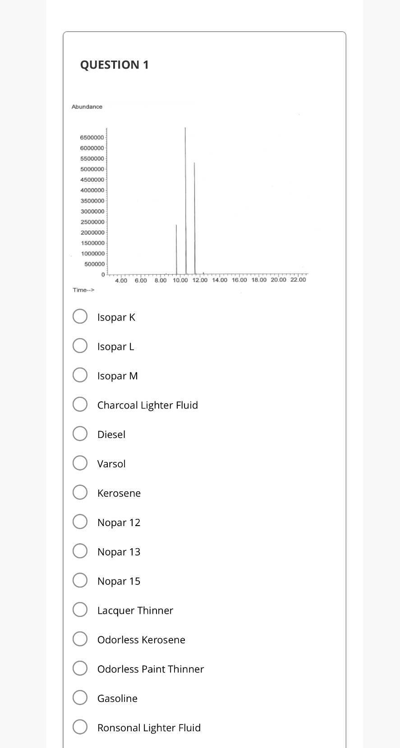Select Ronsonal Lighter Fluid option
Viewport: 400px width, 748px height.
(80, 727)
